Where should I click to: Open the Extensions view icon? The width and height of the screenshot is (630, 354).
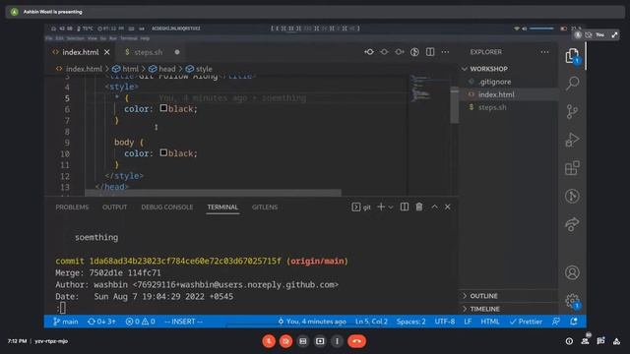coord(572,168)
